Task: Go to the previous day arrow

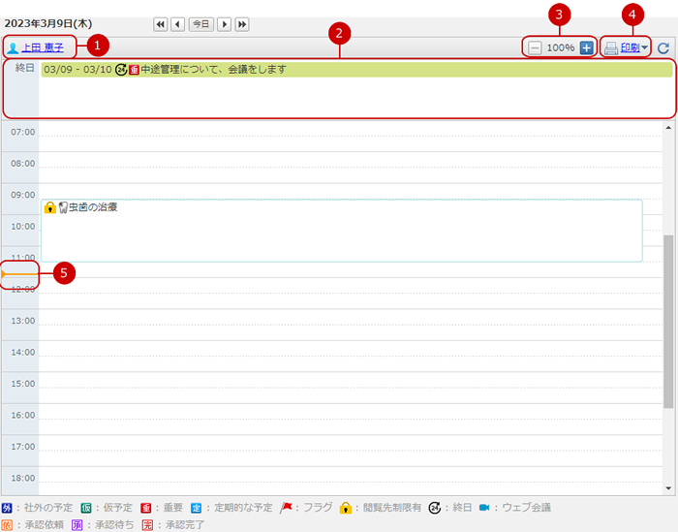Action: [x=177, y=23]
